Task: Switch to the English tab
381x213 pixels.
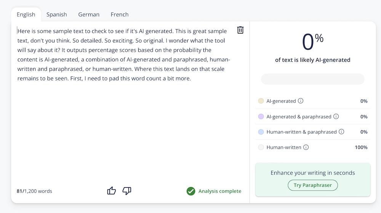Action: pos(26,14)
